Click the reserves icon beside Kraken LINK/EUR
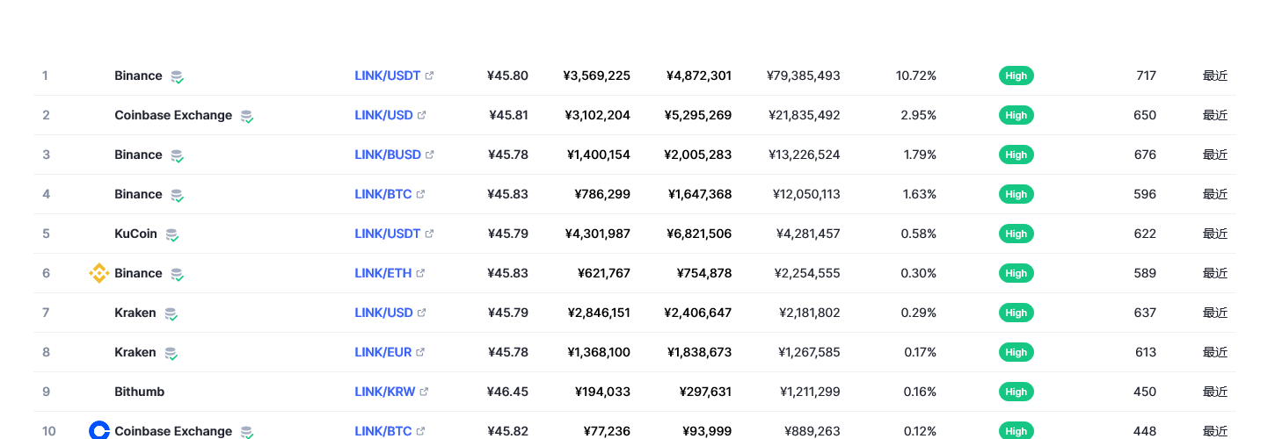 [x=171, y=353]
